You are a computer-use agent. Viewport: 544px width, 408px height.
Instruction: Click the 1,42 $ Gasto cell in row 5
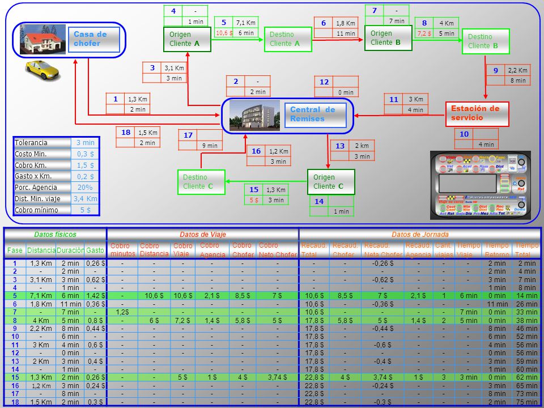coord(95,296)
